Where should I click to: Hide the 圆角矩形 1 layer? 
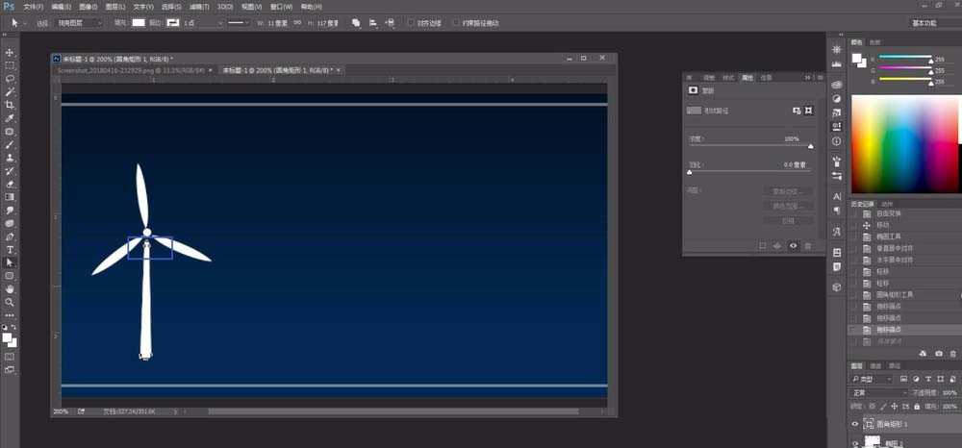[855, 423]
